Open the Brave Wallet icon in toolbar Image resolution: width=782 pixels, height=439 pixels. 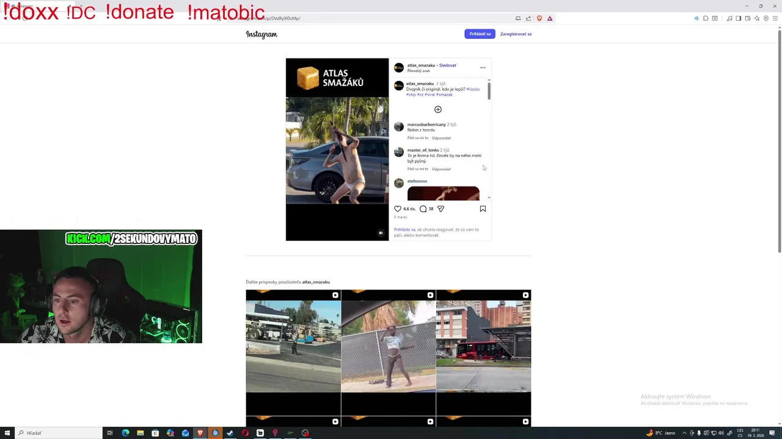pos(747,18)
